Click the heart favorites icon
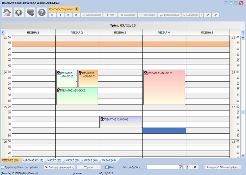 (x=30, y=12)
